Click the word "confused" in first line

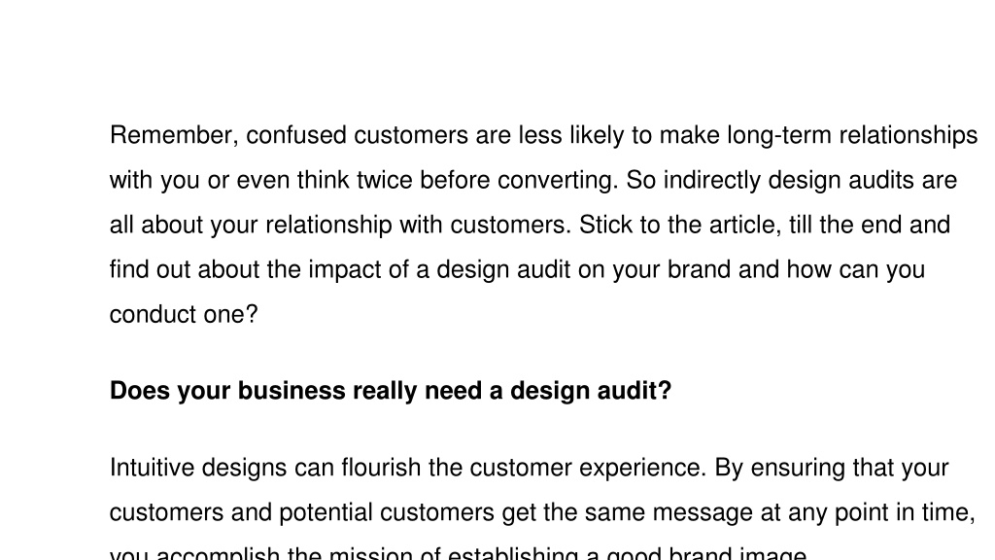pyautogui.click(x=296, y=135)
